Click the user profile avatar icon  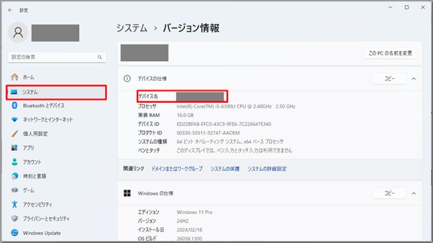[18, 33]
